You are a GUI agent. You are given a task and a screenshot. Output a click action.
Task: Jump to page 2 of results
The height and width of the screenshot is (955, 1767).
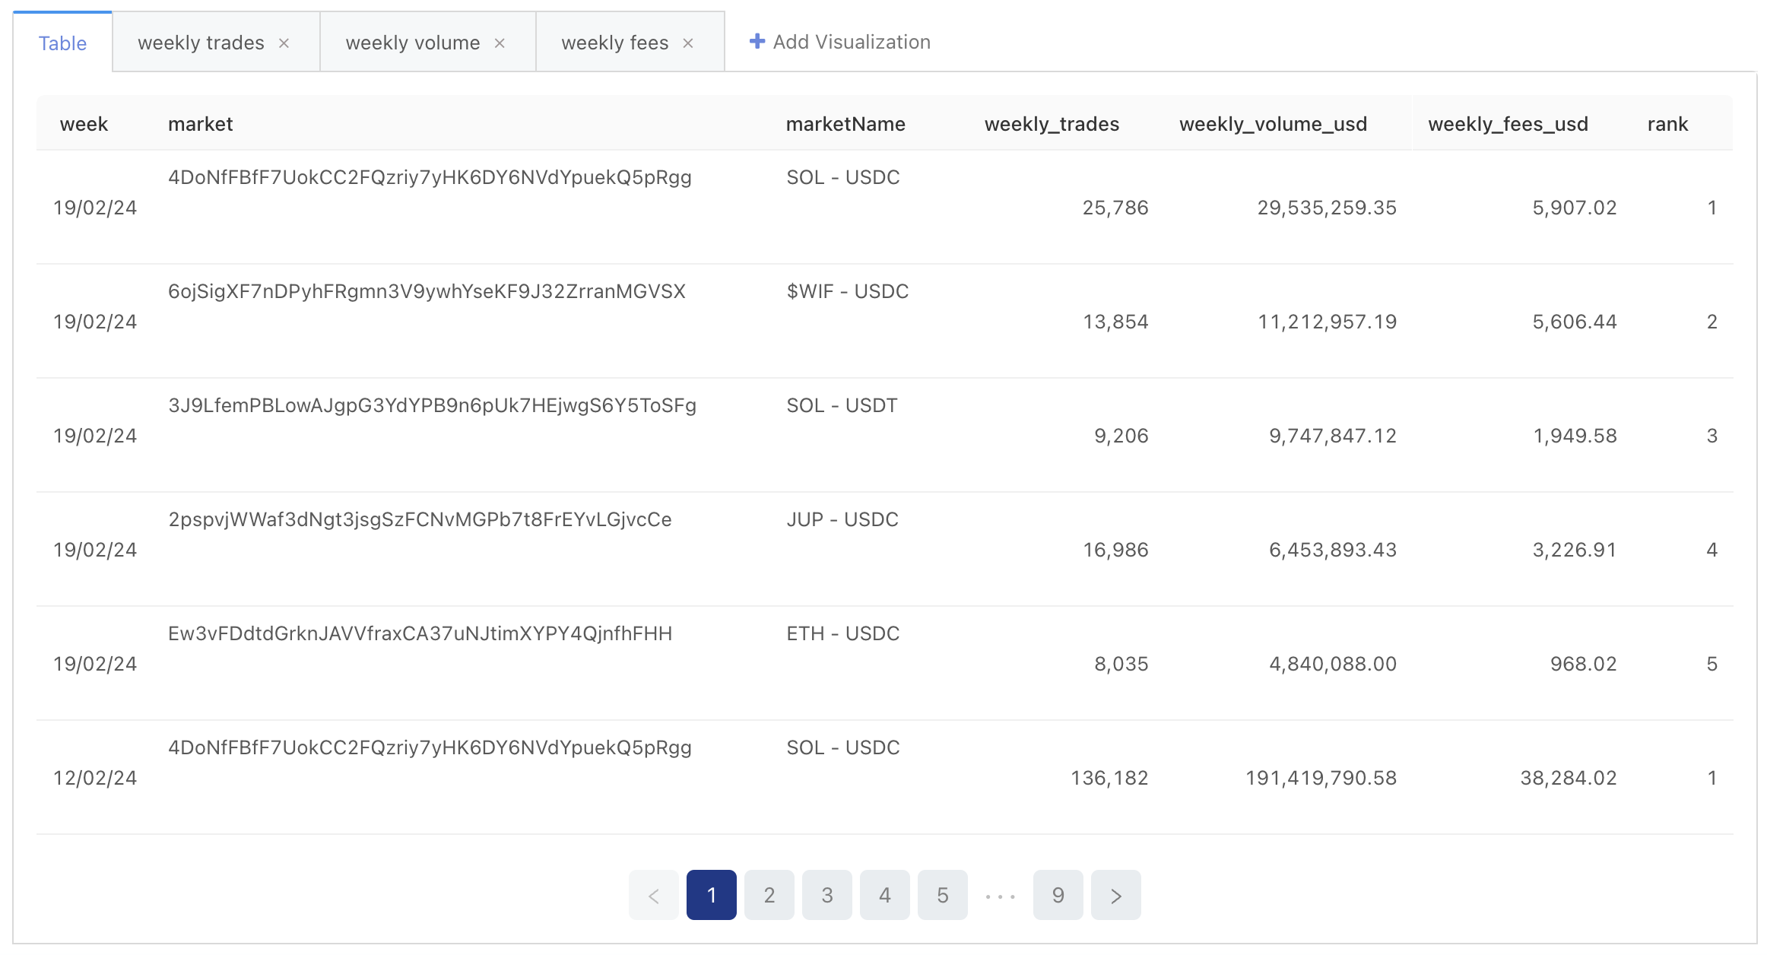click(x=769, y=895)
